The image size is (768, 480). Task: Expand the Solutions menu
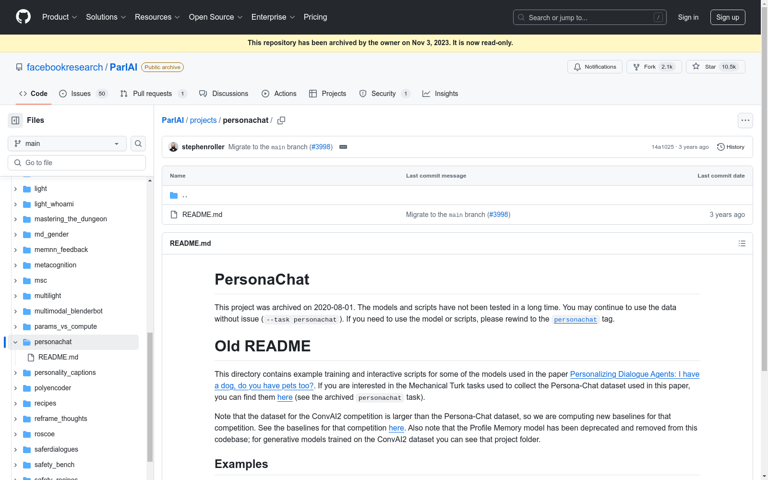pyautogui.click(x=106, y=17)
